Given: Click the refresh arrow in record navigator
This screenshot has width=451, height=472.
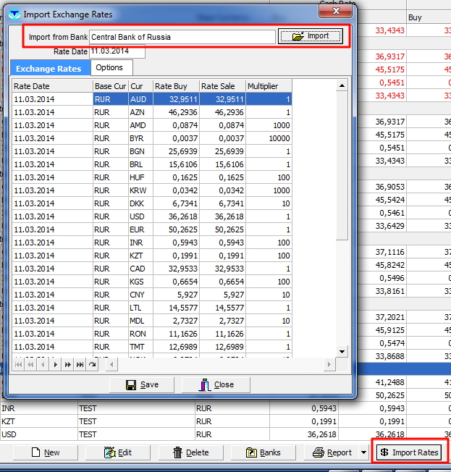Looking at the screenshot, I should coord(91,365).
